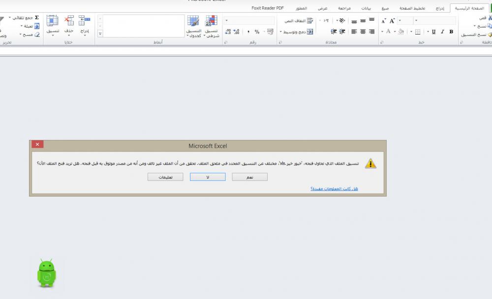
Task: Click Help (تعليمات) button in dialog
Action: [x=165, y=177]
